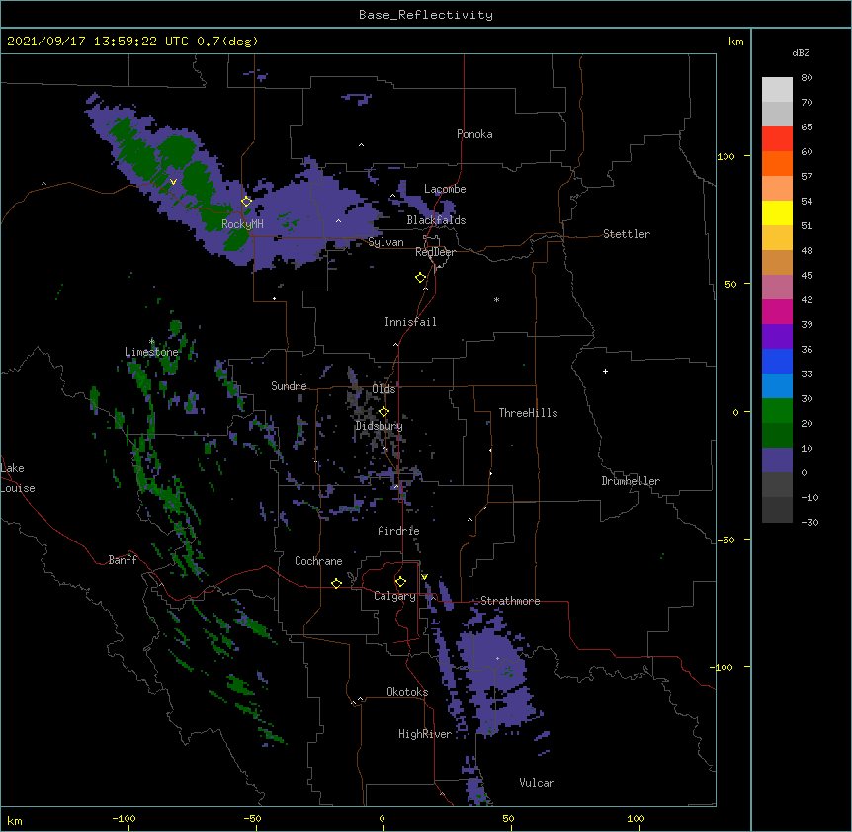Select the red 60–65 dBZ legend swatch
Screen dimensions: 852x832
(x=777, y=139)
